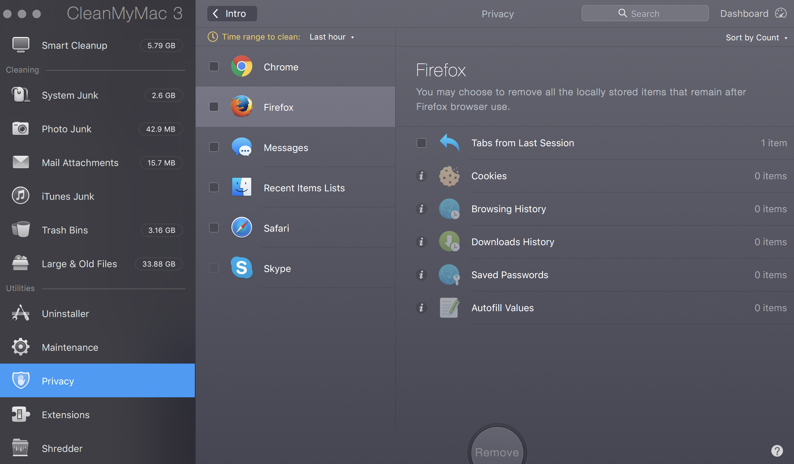Show info for Autofill Values
The image size is (794, 464).
coord(421,308)
